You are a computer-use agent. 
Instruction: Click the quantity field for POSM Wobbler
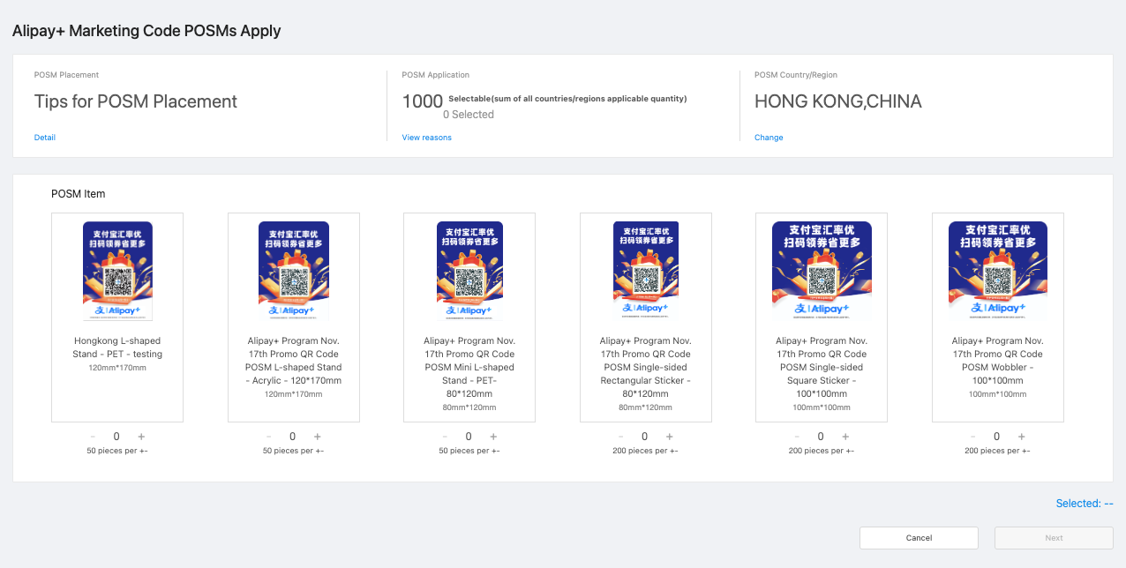click(996, 436)
